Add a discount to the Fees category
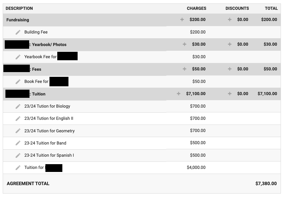285x198 pixels. [x=229, y=69]
